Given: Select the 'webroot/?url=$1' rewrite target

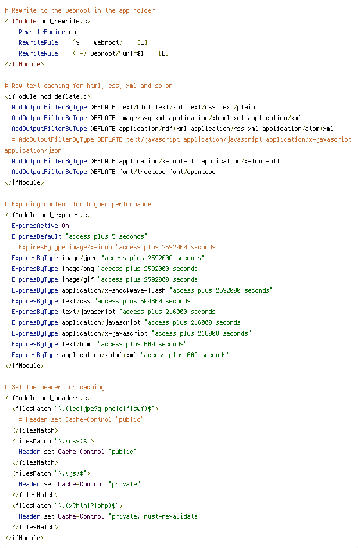Looking at the screenshot, I should pos(117,53).
